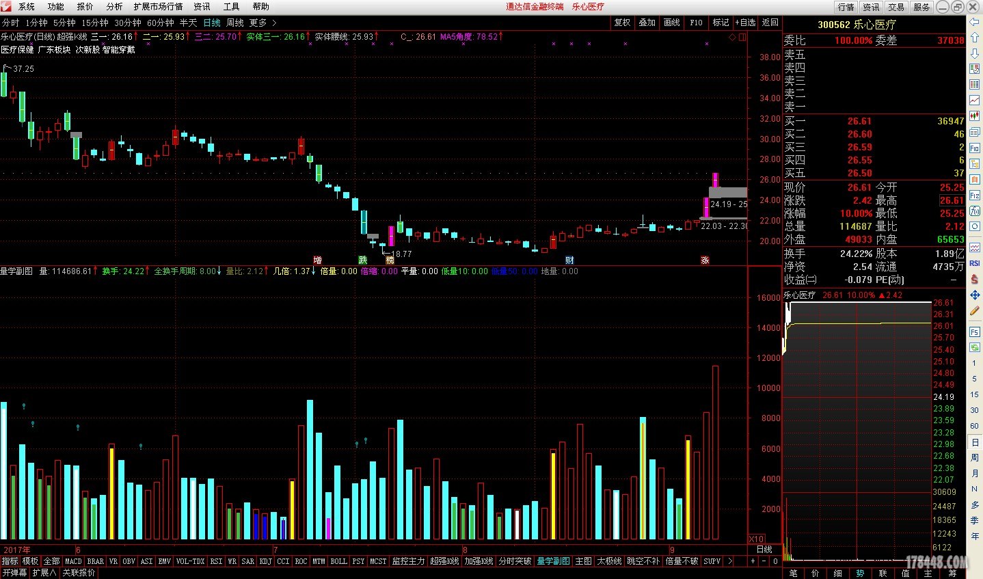
Task: Click the orange document sidebar icon
Action: click(x=974, y=179)
